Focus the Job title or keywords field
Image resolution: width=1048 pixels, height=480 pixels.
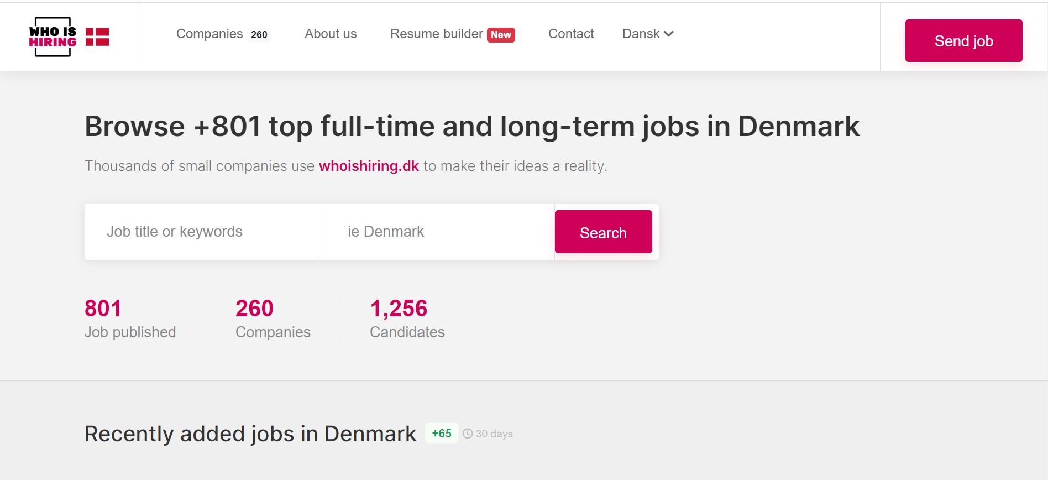coord(202,232)
